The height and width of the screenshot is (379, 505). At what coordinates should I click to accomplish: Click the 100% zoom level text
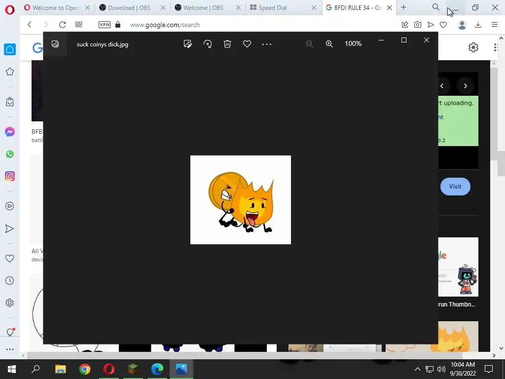tap(353, 43)
